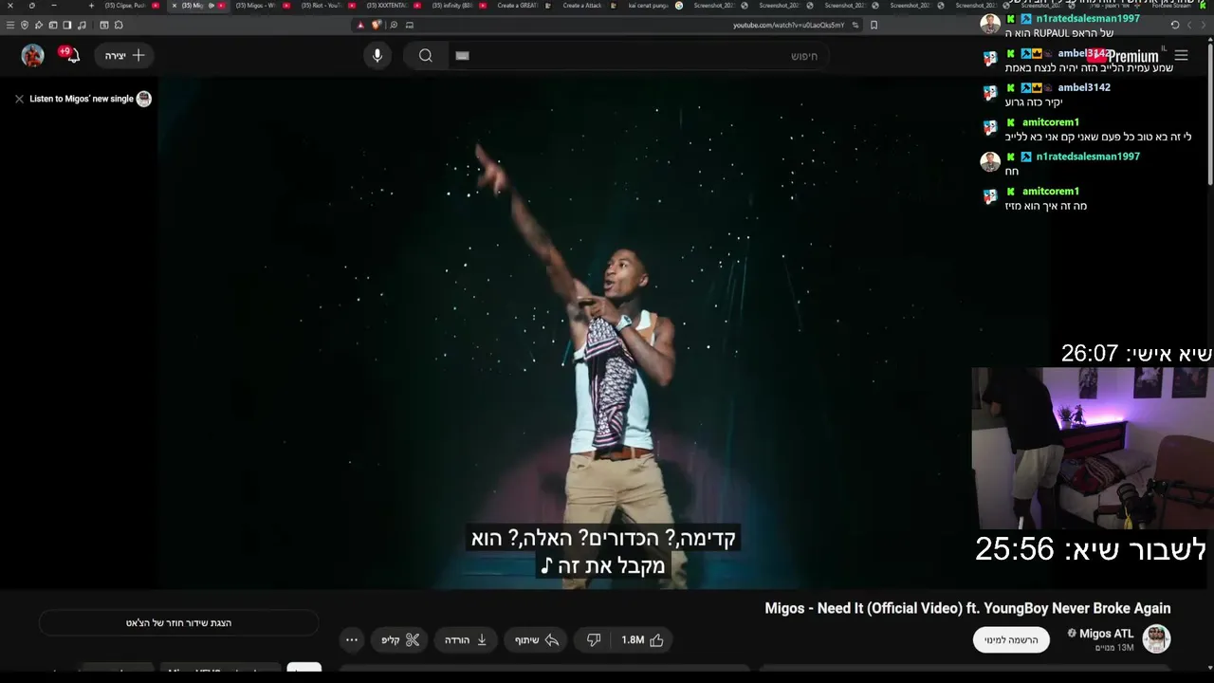Open a new browser tab with plus
Image resolution: width=1214 pixels, height=683 pixels.
(x=91, y=6)
